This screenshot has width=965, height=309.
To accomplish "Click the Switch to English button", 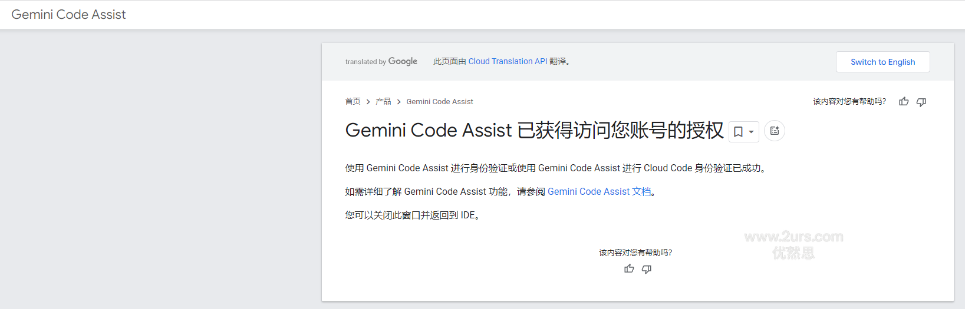I will (882, 62).
